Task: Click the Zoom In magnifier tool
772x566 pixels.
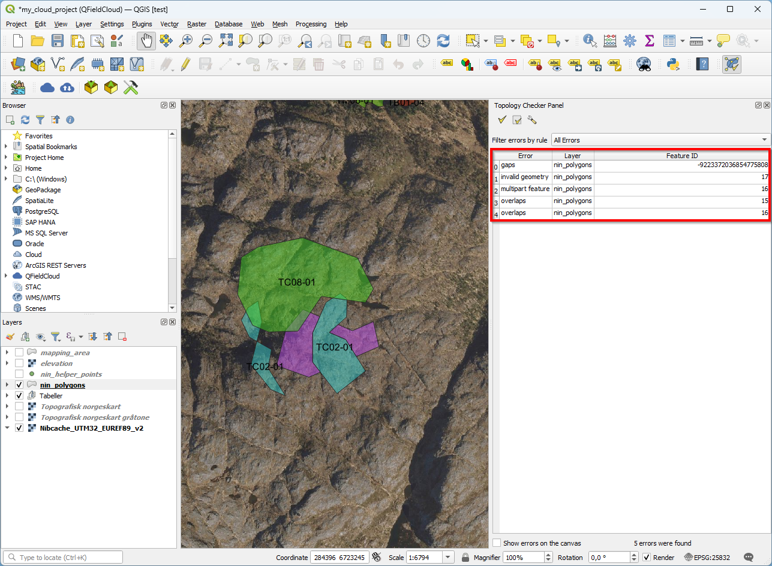Action: (x=186, y=41)
